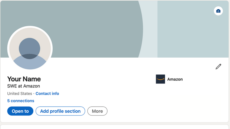The image size is (230, 129).
Task: Click the pencil edit profile icon
Action: pos(218,67)
